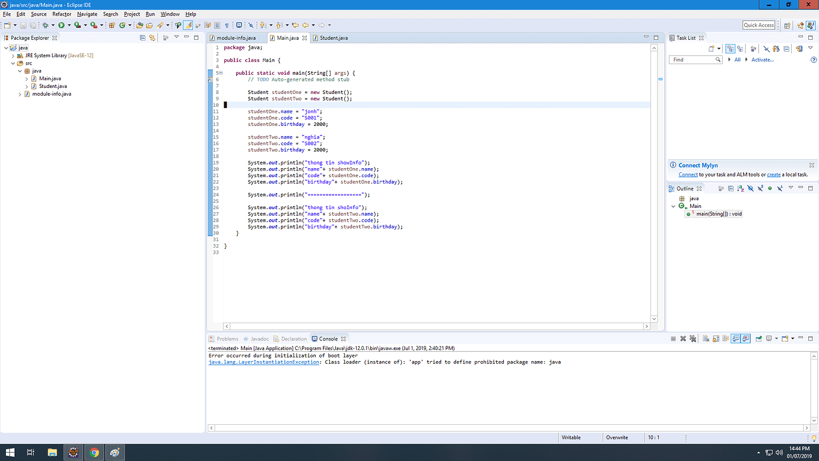Click the Find field in the Task List
Viewport: 819px width, 461px height.
pos(696,59)
